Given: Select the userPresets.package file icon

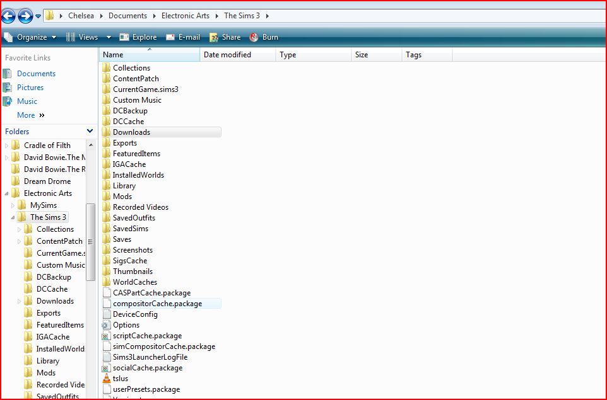Looking at the screenshot, I should (107, 389).
